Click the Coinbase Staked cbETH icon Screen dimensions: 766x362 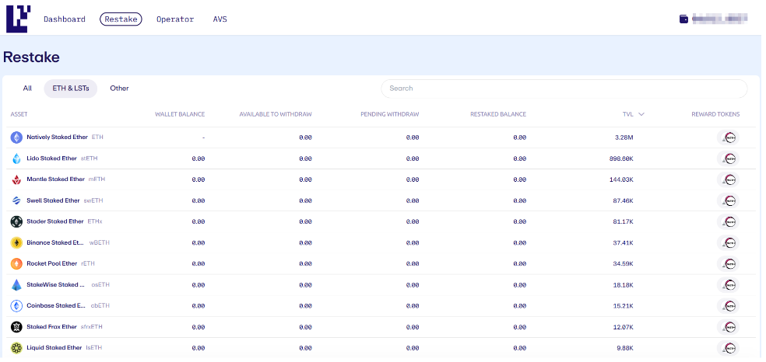point(16,305)
